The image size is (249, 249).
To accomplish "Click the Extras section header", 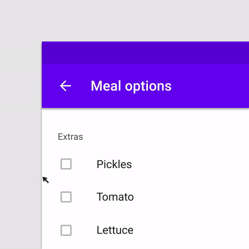I will [71, 137].
